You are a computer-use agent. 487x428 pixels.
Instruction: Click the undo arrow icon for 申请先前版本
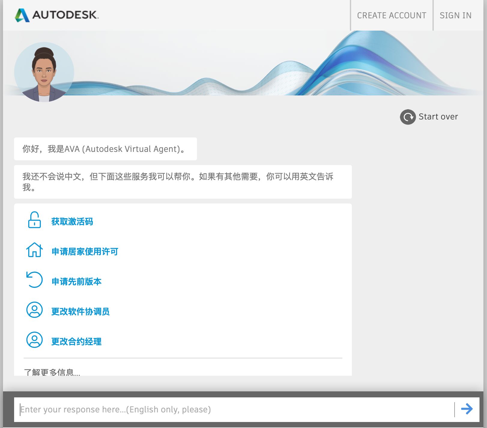click(x=35, y=280)
